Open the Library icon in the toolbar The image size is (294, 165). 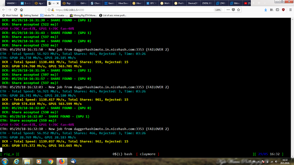(x=271, y=10)
